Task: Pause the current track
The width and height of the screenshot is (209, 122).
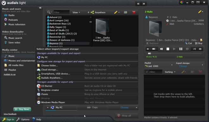Action: coord(181,49)
